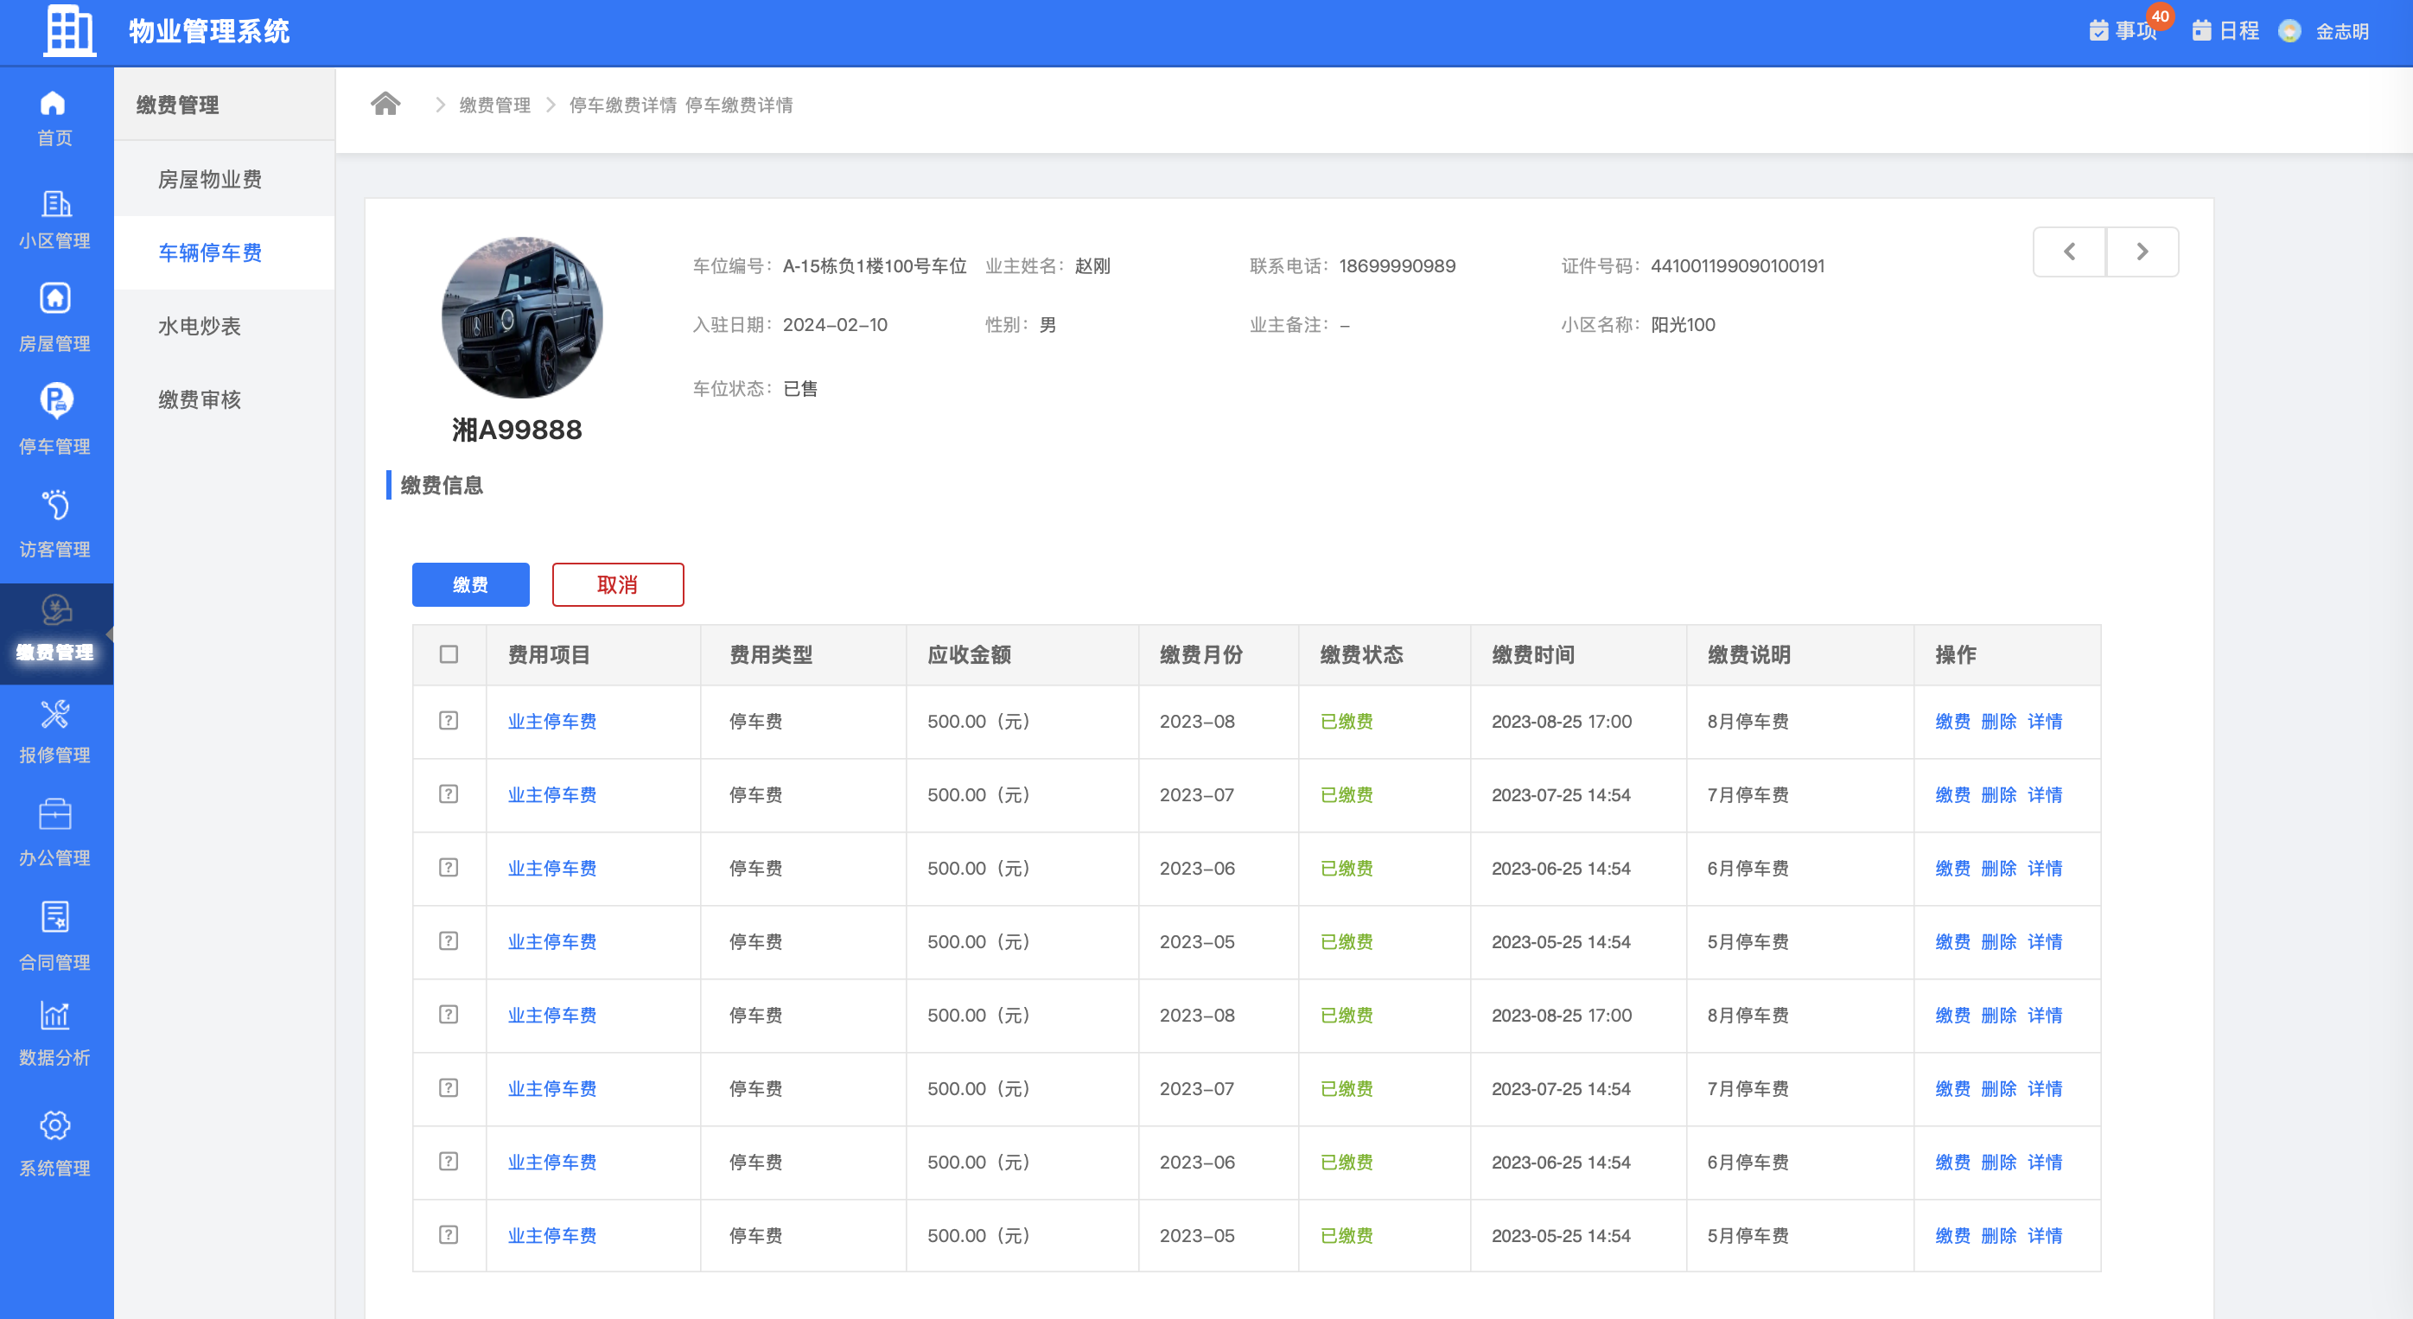Click 2023-08-25 17:00 in first row
This screenshot has width=2413, height=1319.
(1562, 722)
